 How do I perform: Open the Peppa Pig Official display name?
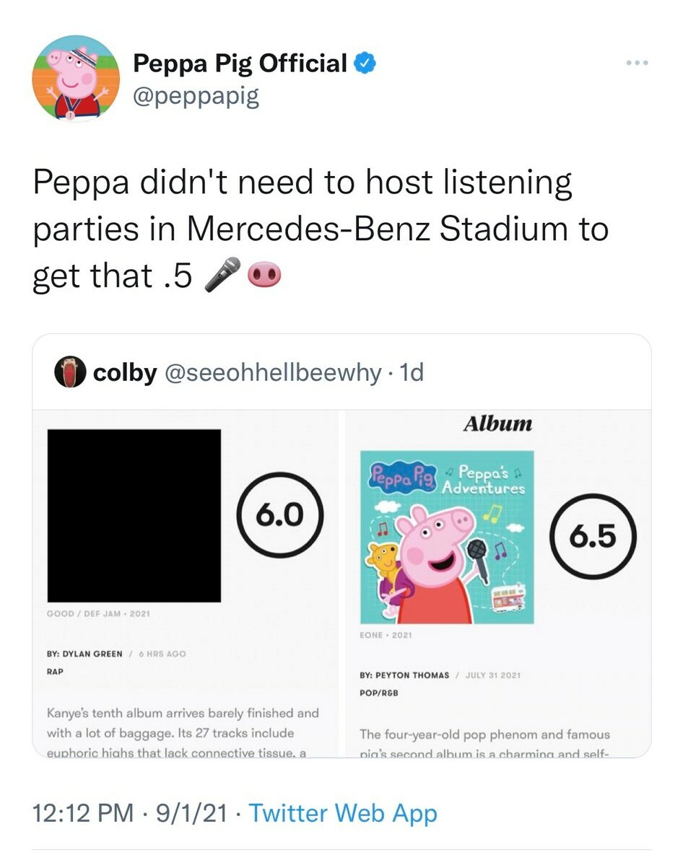coord(240,63)
